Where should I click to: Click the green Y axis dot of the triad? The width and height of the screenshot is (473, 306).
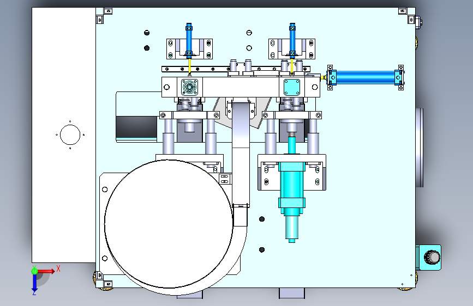pyautogui.click(x=34, y=271)
